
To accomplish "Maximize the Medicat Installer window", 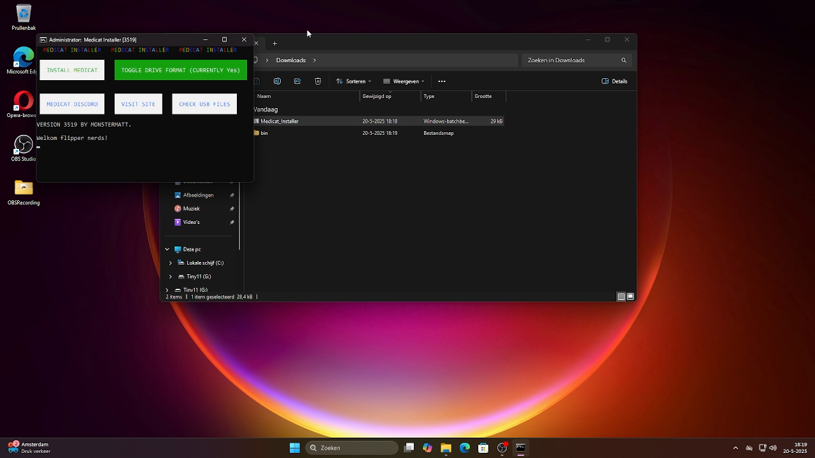I will (224, 39).
